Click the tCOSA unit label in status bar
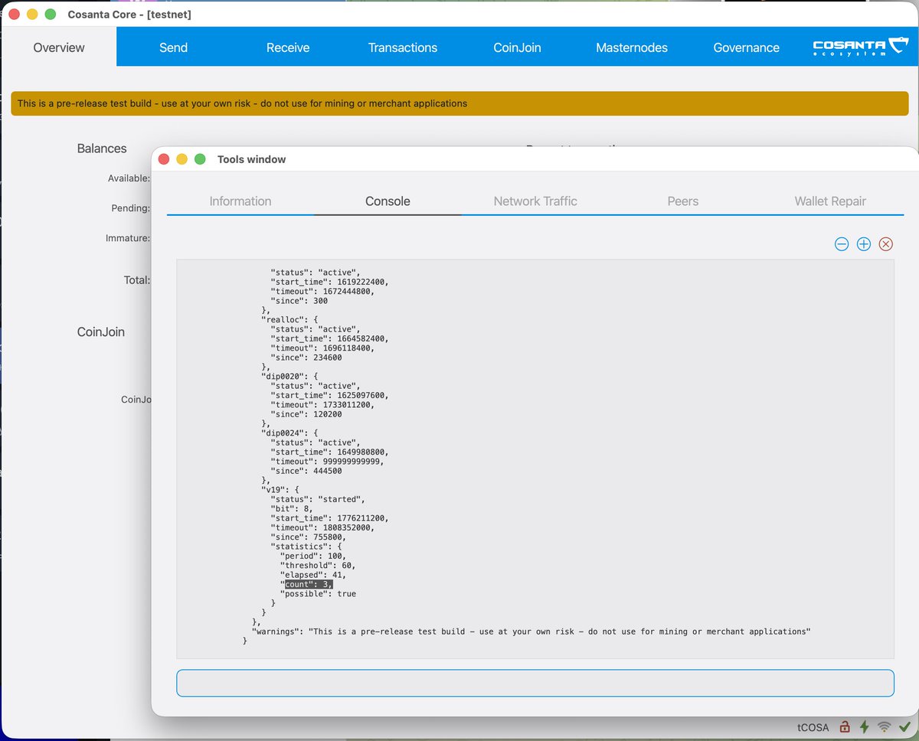The height and width of the screenshot is (741, 919). (813, 727)
